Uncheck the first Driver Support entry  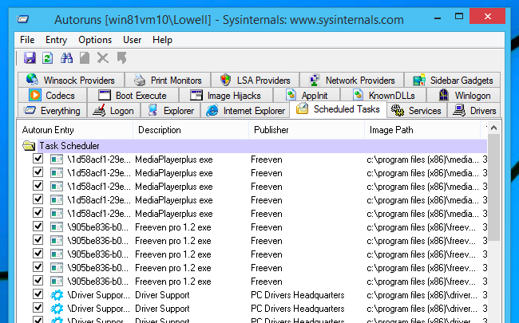click(x=38, y=294)
